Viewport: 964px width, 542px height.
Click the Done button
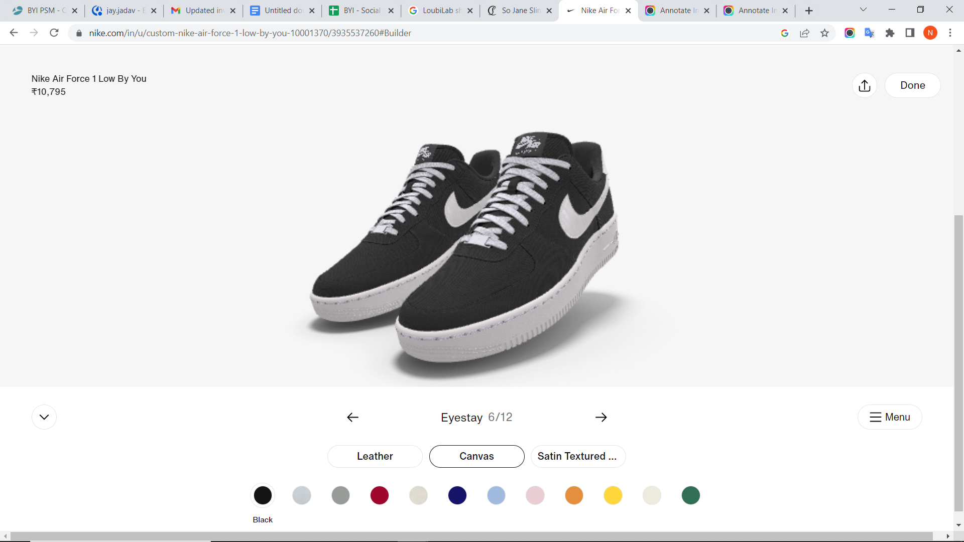(x=912, y=85)
